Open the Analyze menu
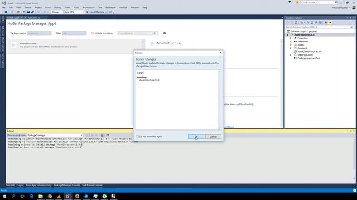This screenshot has width=357, height=200. tap(123, 7)
